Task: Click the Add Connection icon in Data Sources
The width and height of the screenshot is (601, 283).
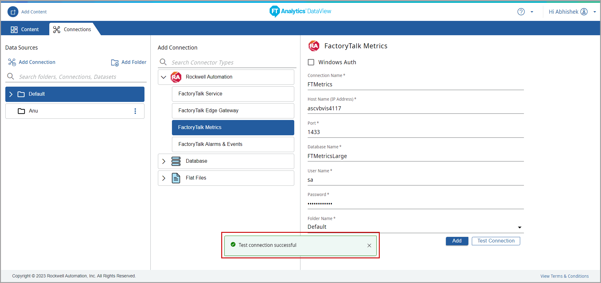Action: click(12, 62)
